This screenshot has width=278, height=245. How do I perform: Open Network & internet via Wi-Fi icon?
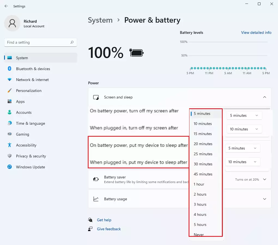(10, 80)
